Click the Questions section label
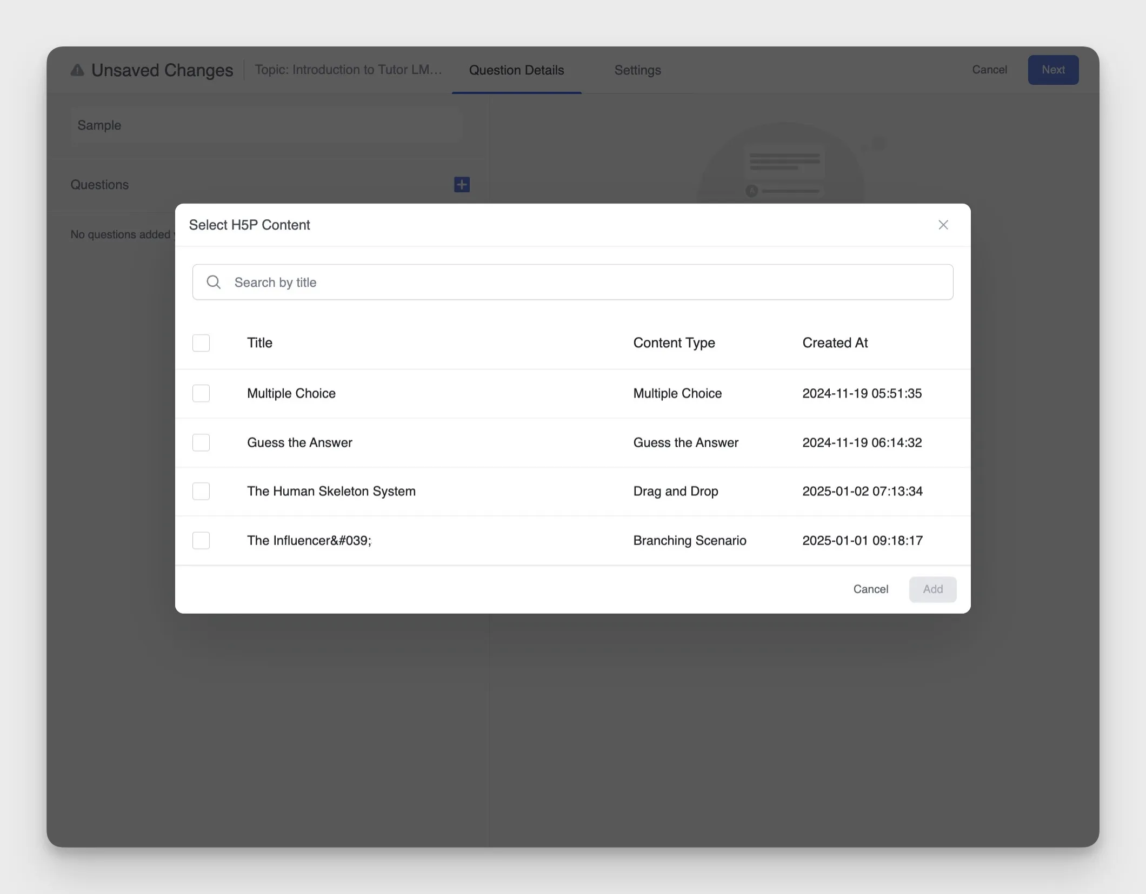 coord(99,185)
